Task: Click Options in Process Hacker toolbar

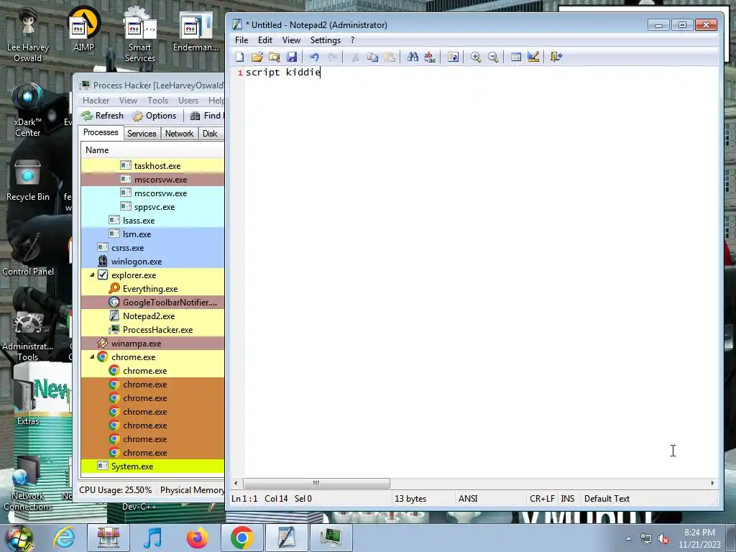Action: tap(155, 116)
